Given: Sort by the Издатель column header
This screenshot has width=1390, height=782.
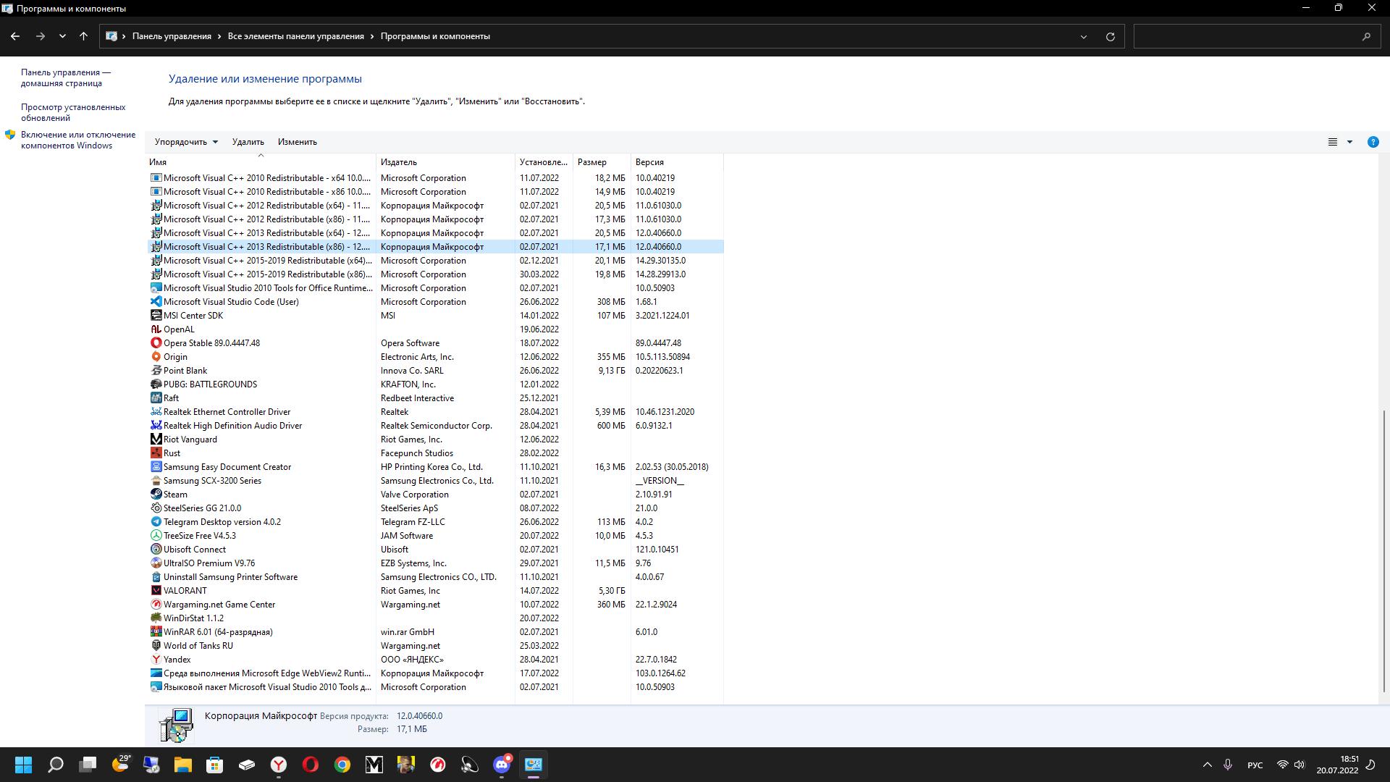Looking at the screenshot, I should pyautogui.click(x=399, y=162).
